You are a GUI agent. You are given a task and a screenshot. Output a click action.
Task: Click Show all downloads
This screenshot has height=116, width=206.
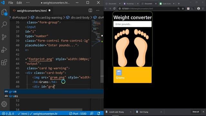coord(196,112)
